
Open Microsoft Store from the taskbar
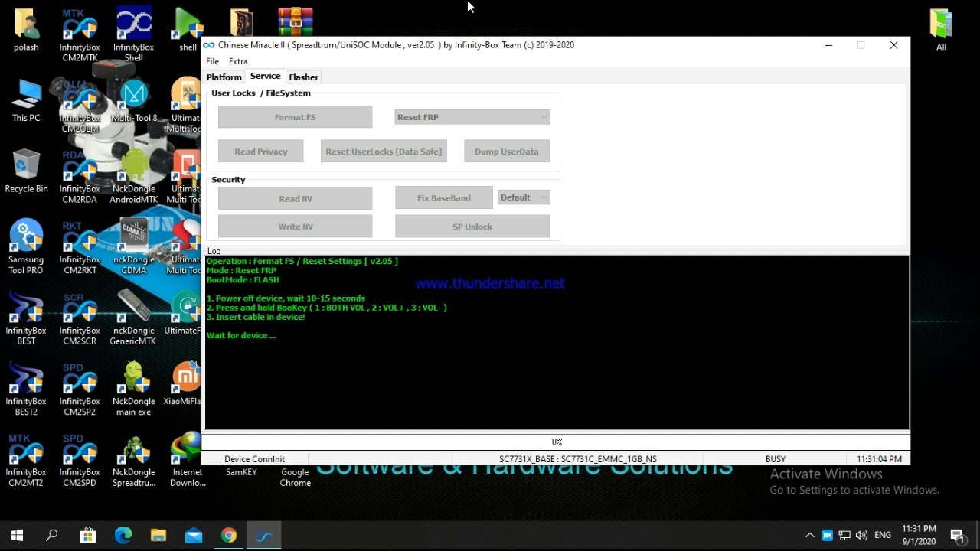point(88,536)
